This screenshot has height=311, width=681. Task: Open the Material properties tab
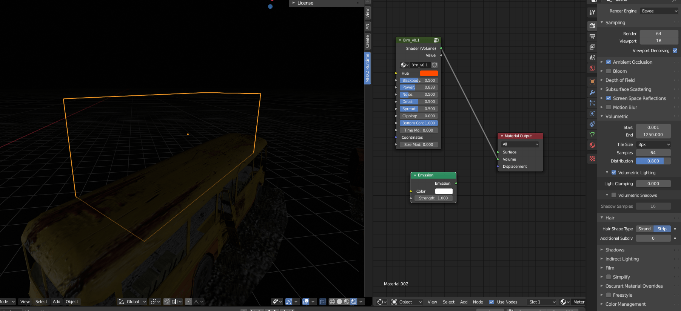592,145
